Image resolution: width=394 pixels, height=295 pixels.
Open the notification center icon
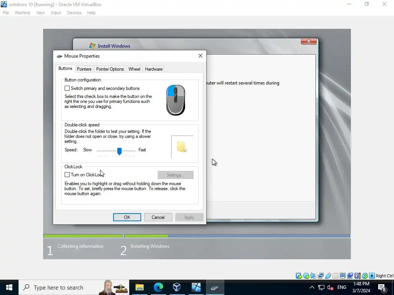pyautogui.click(x=382, y=288)
